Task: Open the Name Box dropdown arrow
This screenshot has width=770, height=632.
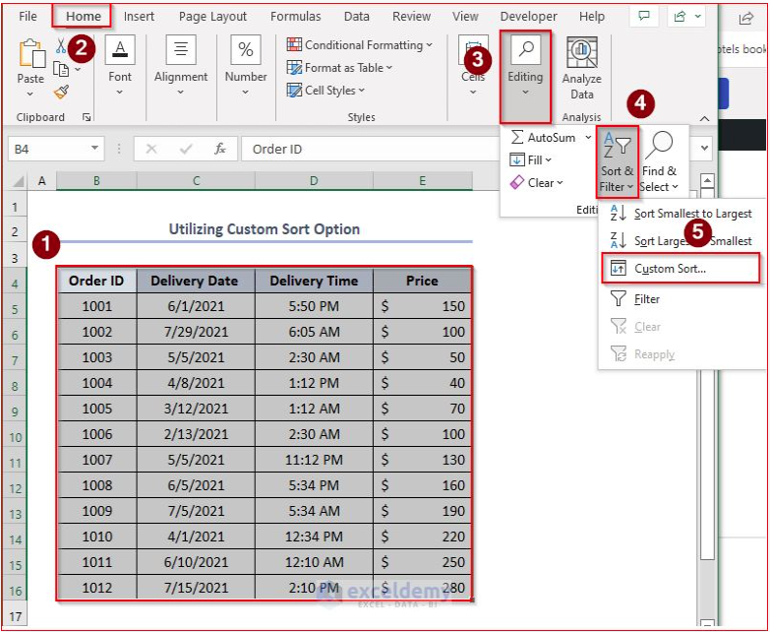Action: 94,149
